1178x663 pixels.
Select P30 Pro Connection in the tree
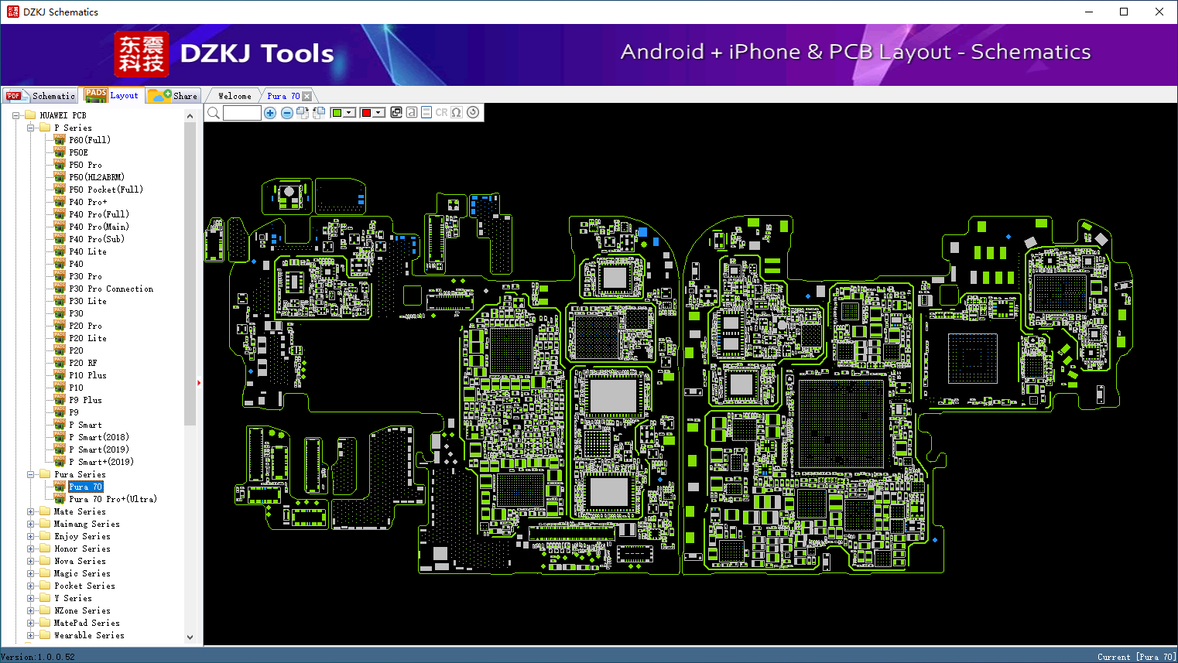[111, 289]
